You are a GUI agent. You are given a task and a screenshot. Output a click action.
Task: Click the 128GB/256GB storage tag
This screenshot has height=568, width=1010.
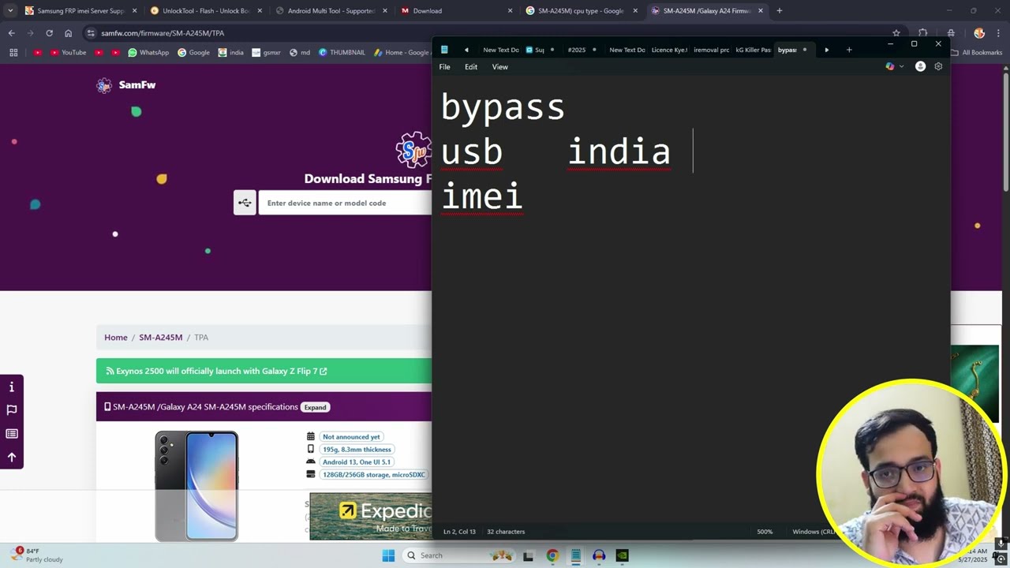click(x=374, y=475)
